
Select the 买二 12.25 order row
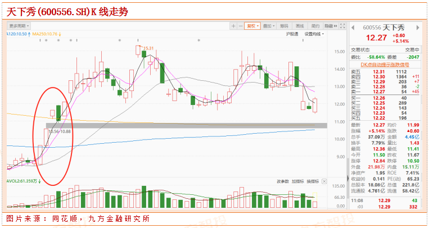click(x=385, y=103)
